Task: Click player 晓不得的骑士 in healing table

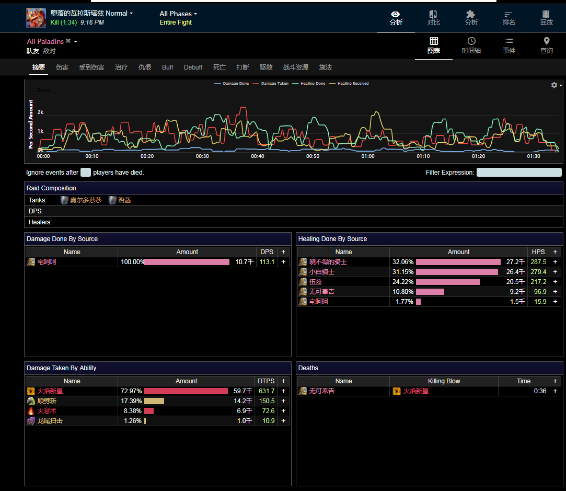Action: pyautogui.click(x=328, y=262)
